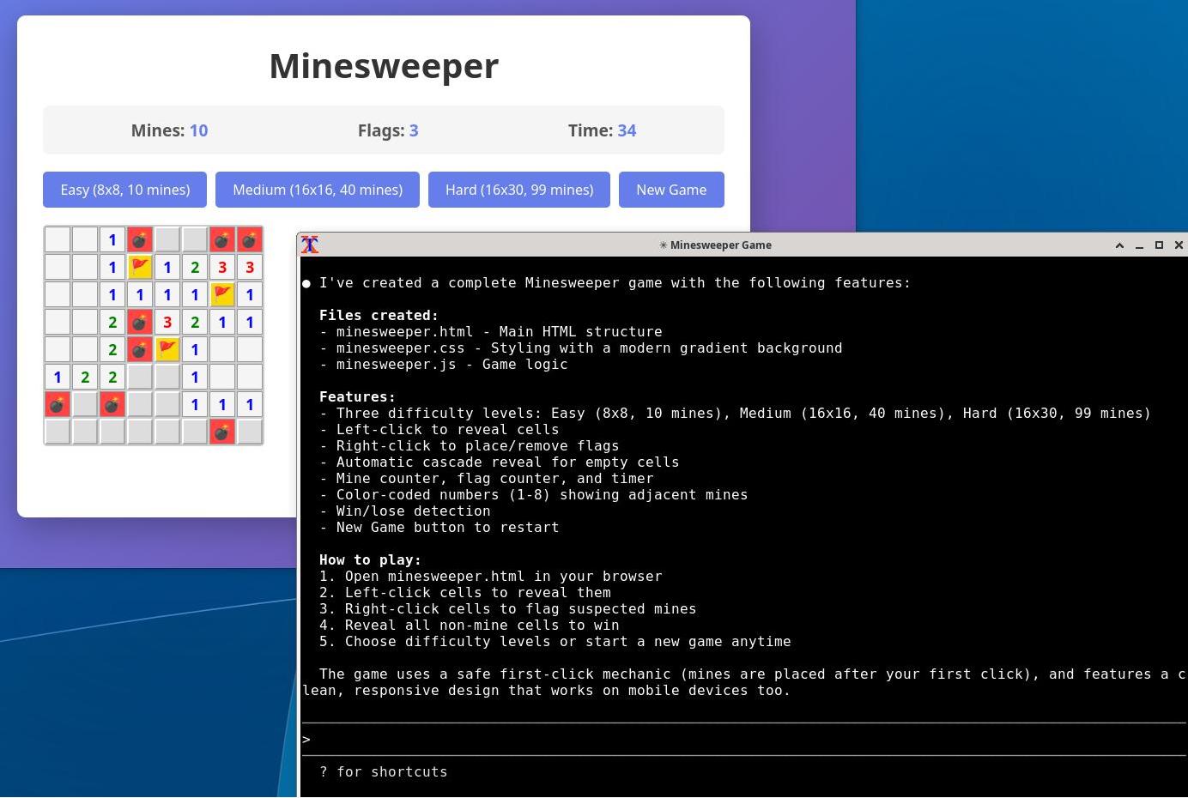This screenshot has height=798, width=1188.
Task: Start a New Game
Action: point(671,190)
